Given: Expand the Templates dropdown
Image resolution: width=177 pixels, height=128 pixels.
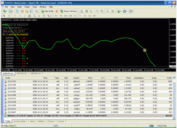Looking at the screenshot, I should tap(131, 11).
